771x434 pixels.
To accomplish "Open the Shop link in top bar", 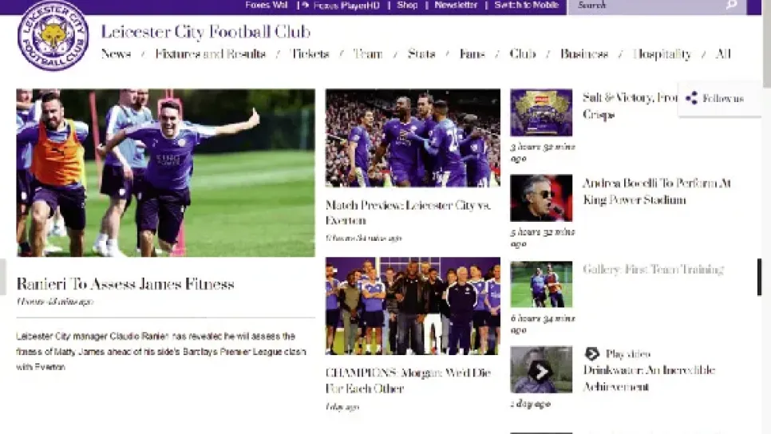I will click(407, 5).
